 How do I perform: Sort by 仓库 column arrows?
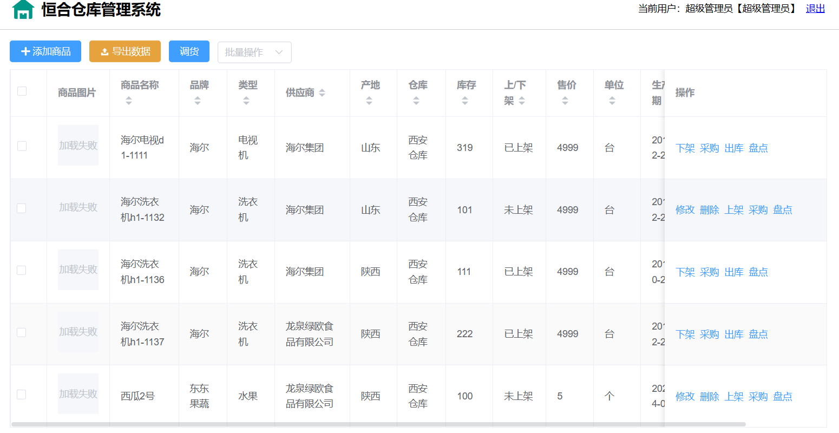point(416,101)
